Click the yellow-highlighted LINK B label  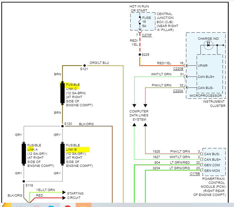coord(71,150)
